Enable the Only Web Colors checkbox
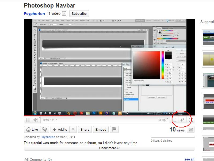214x161 pixels. [x=133, y=80]
